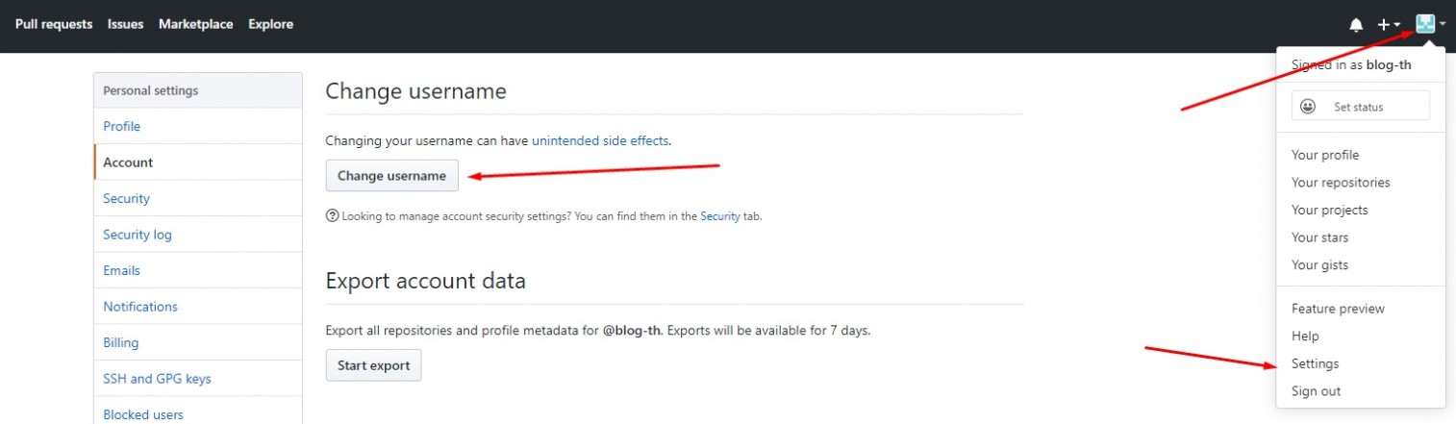Go to Marketplace in top navigation
The image size is (1456, 424).
(195, 24)
